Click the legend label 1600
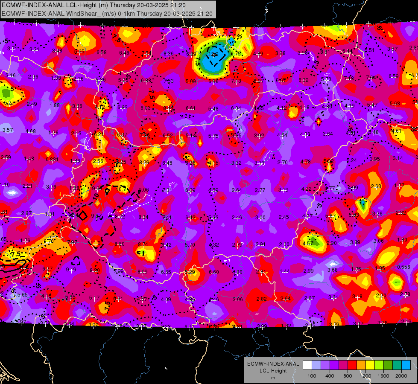This screenshot has width=418, height=384. [383, 376]
